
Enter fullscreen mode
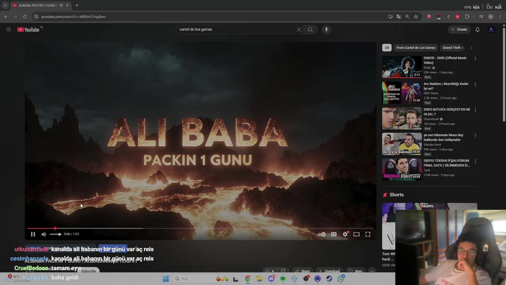coord(368,234)
